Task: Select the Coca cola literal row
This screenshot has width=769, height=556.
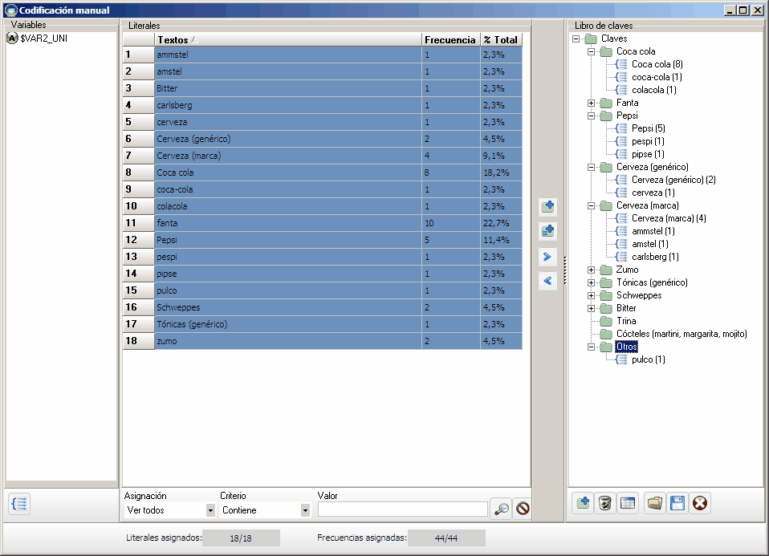Action: click(x=322, y=172)
